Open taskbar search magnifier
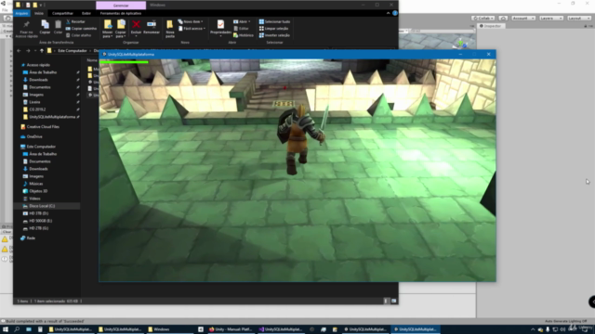 (x=17, y=329)
